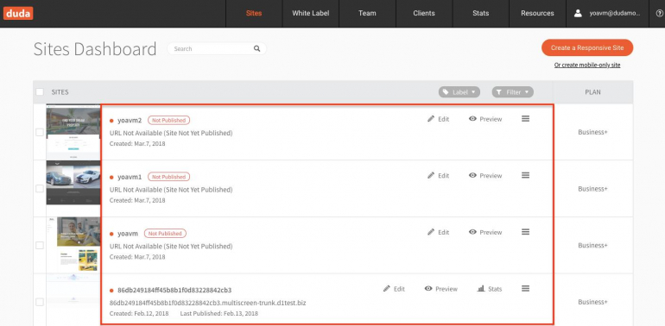Check the box for yoavm site

40,245
